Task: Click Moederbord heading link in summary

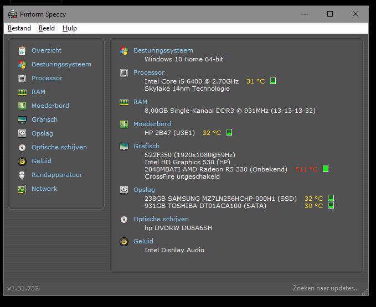Action: 152,124
